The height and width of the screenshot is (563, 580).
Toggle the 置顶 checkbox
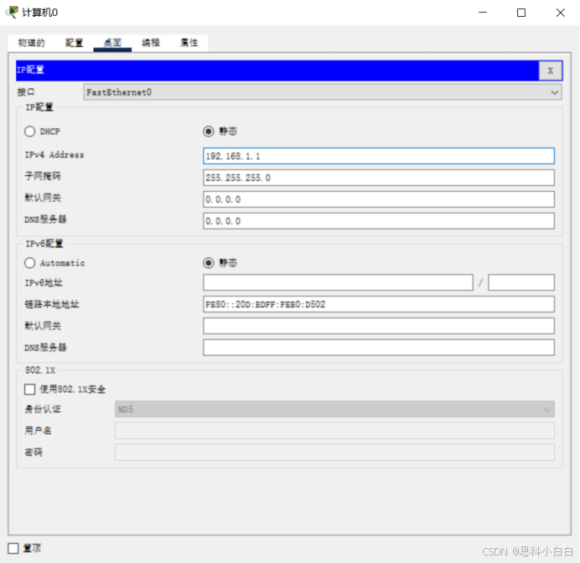(x=13, y=548)
